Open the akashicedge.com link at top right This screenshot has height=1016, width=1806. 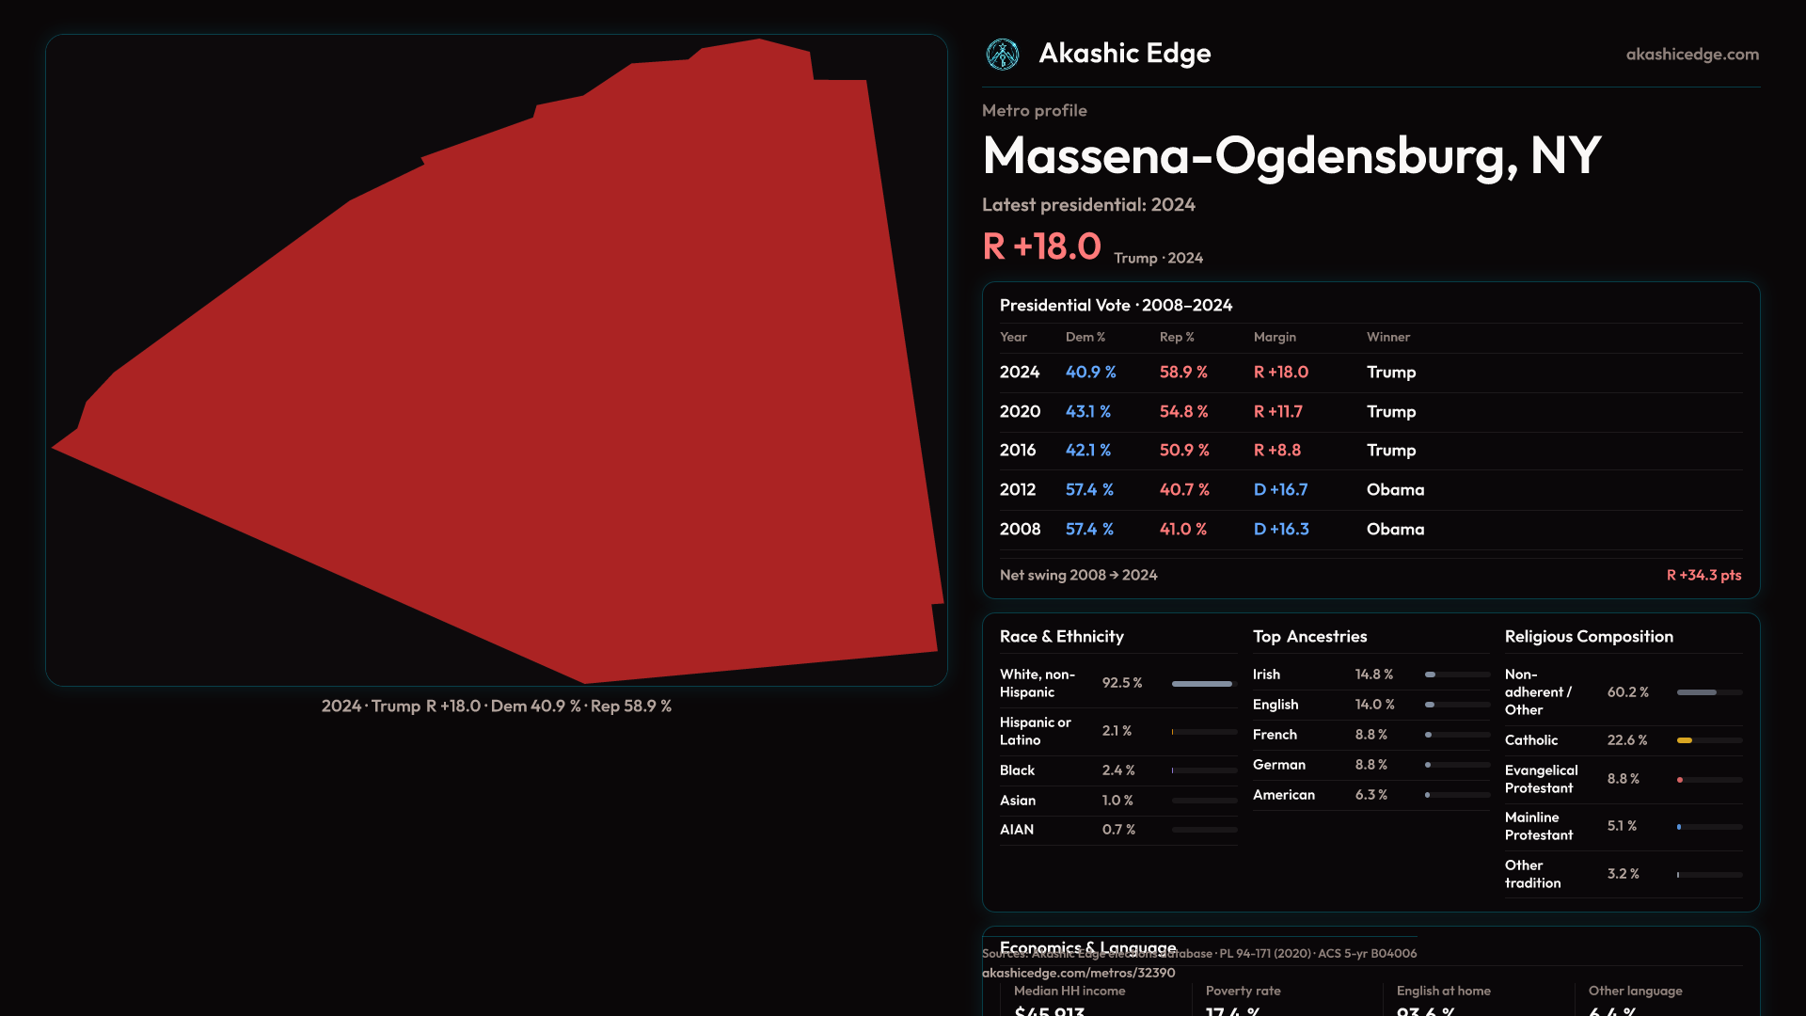tap(1691, 55)
